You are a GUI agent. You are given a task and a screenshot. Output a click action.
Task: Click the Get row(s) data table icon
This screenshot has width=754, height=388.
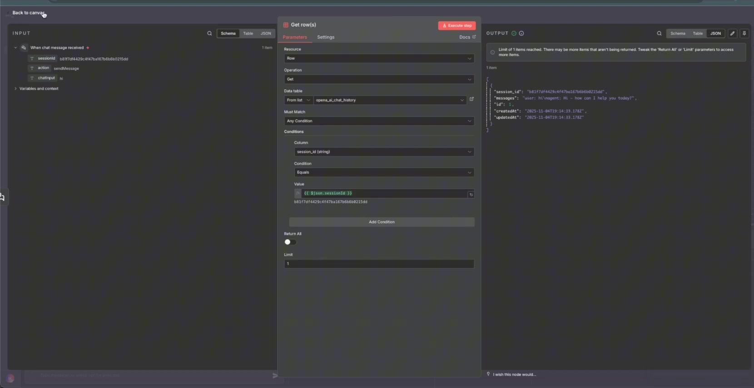286,25
